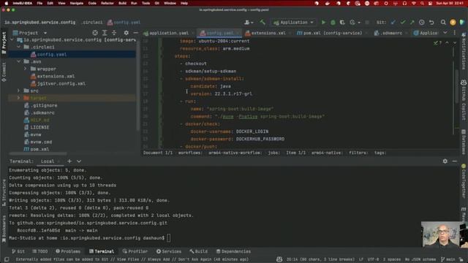Image resolution: width=468 pixels, height=263 pixels.
Task: Toggle tool window bars at bottom-left corner
Action: [x=7, y=259]
